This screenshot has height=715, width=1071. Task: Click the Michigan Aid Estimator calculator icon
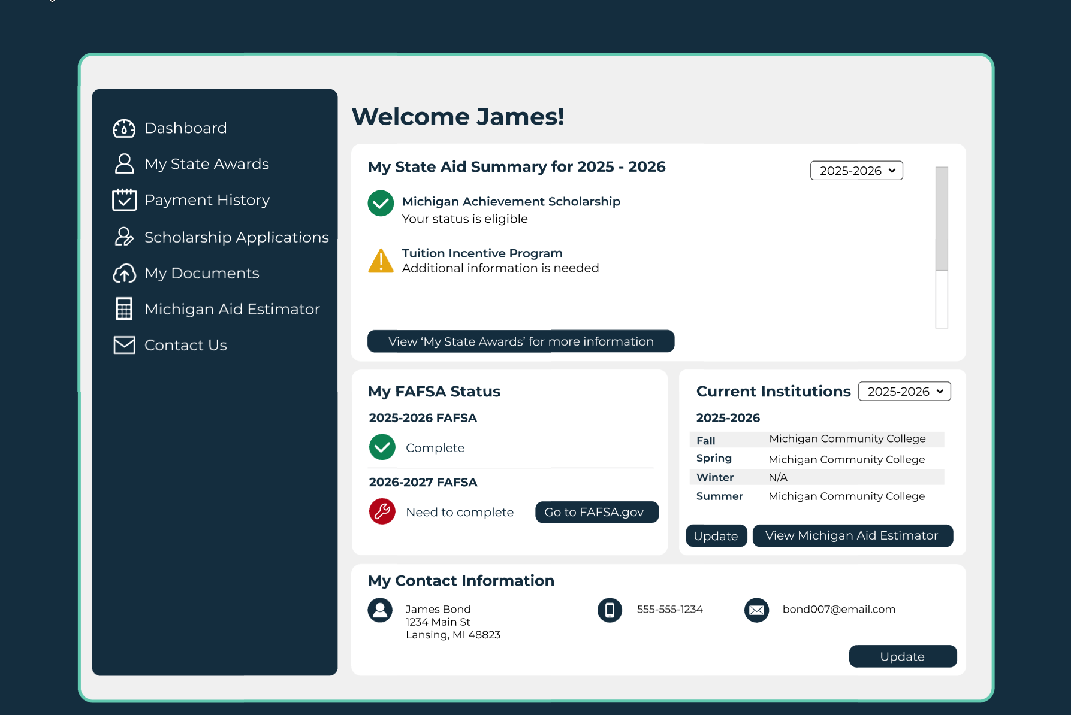[124, 309]
